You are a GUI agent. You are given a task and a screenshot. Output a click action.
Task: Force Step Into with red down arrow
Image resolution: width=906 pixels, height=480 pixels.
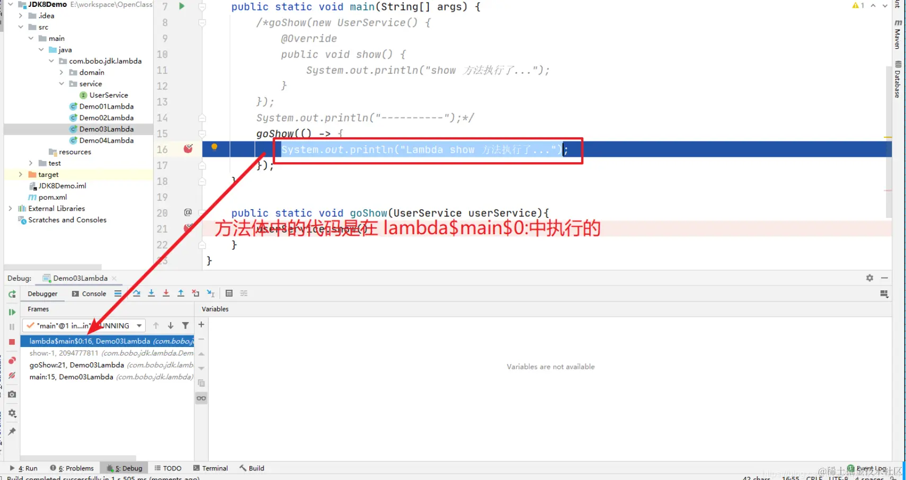(x=166, y=294)
